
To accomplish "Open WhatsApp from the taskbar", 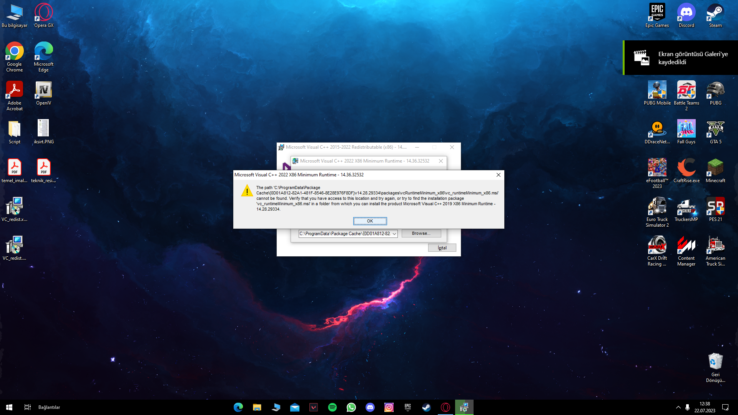I will tap(351, 407).
